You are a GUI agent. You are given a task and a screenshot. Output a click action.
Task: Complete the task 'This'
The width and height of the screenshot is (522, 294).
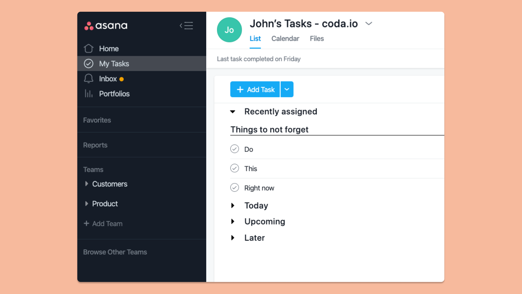coord(235,168)
